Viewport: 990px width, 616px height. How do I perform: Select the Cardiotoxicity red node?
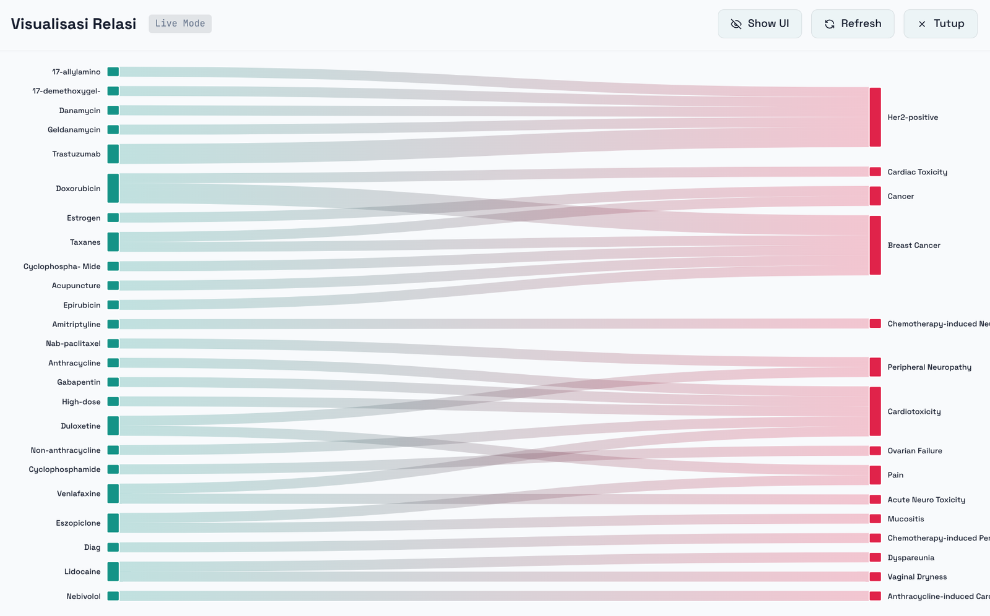[x=875, y=411]
